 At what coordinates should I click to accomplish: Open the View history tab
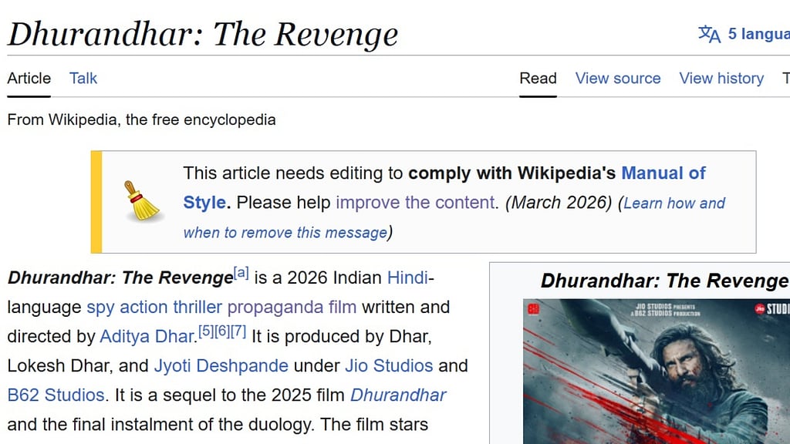coord(721,78)
